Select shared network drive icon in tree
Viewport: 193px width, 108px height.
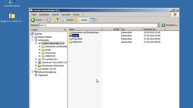click(40, 62)
